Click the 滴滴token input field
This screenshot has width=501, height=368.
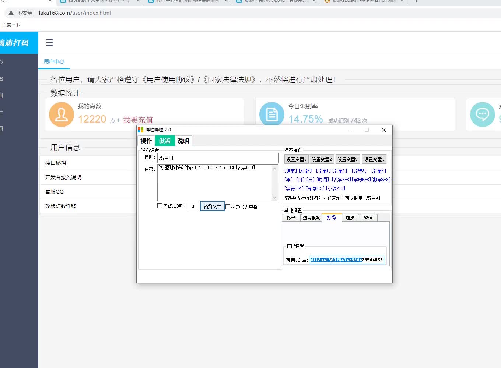coord(347,260)
